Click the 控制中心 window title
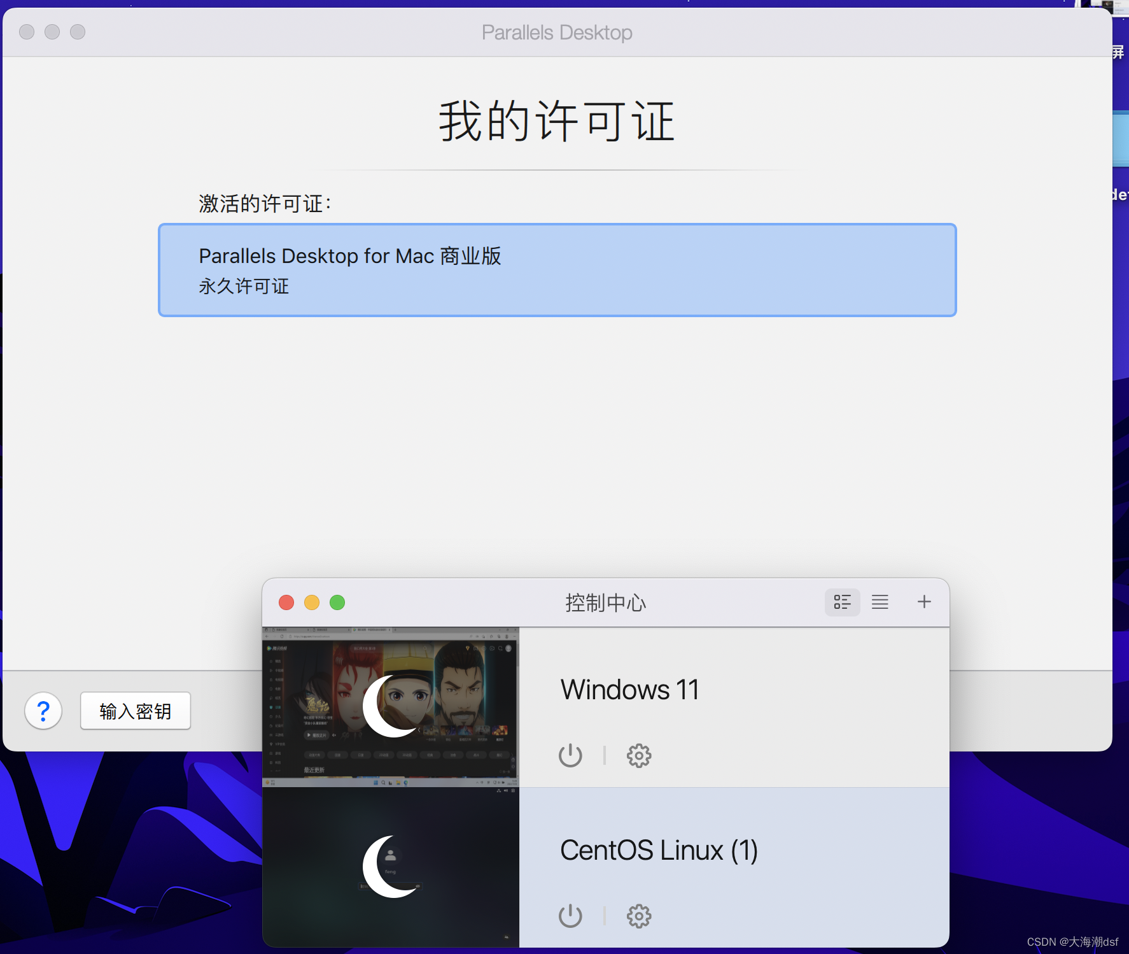Image resolution: width=1129 pixels, height=954 pixels. click(605, 602)
